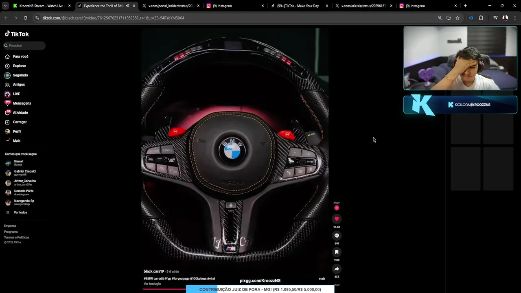Open the black.cars19 profile link
This screenshot has height=293, width=521.
153,271
